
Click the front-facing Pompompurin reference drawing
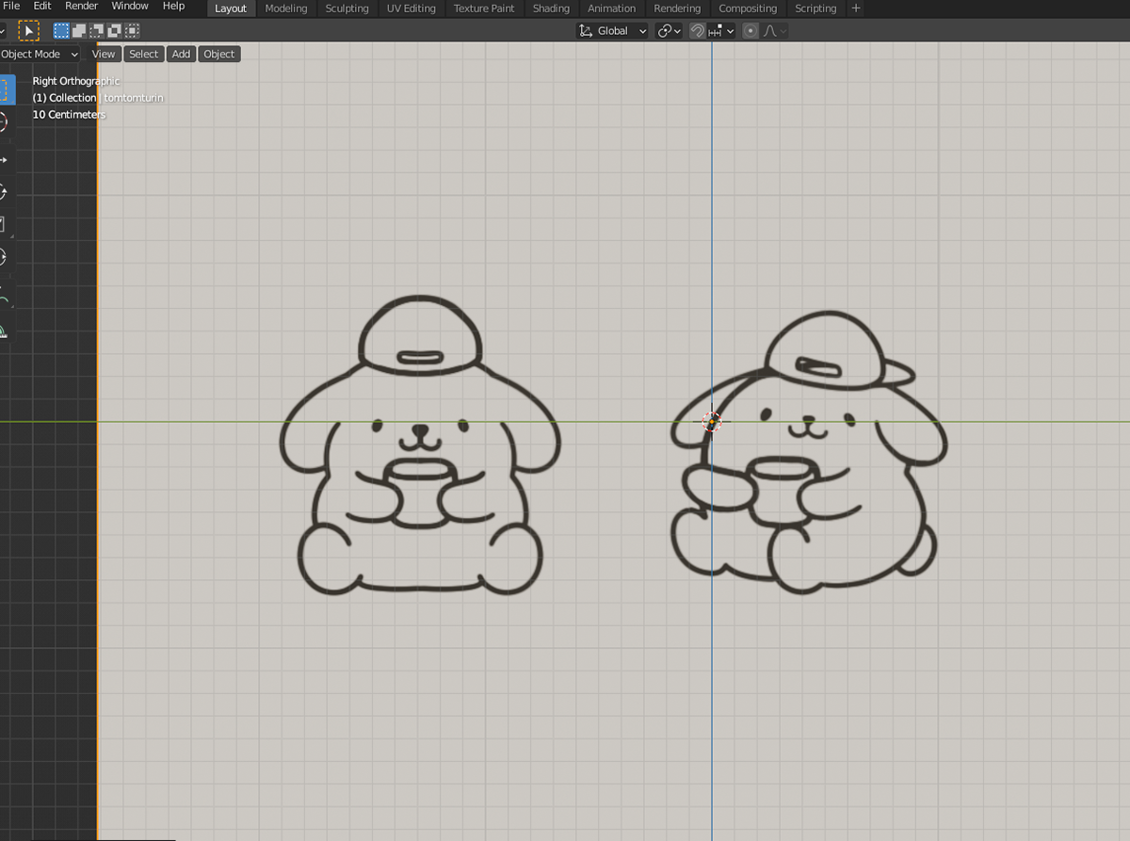pos(420,445)
